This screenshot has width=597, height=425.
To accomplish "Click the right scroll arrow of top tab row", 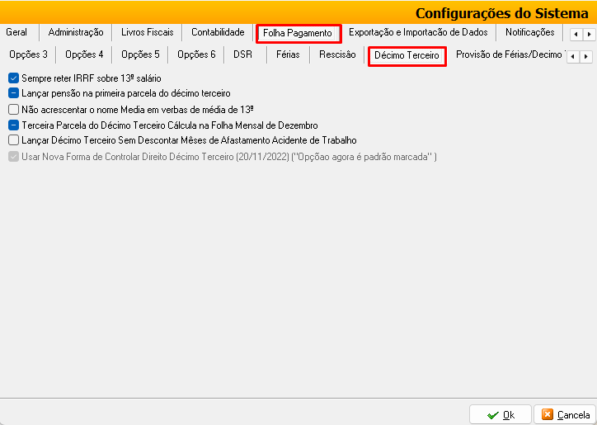I will (589, 35).
